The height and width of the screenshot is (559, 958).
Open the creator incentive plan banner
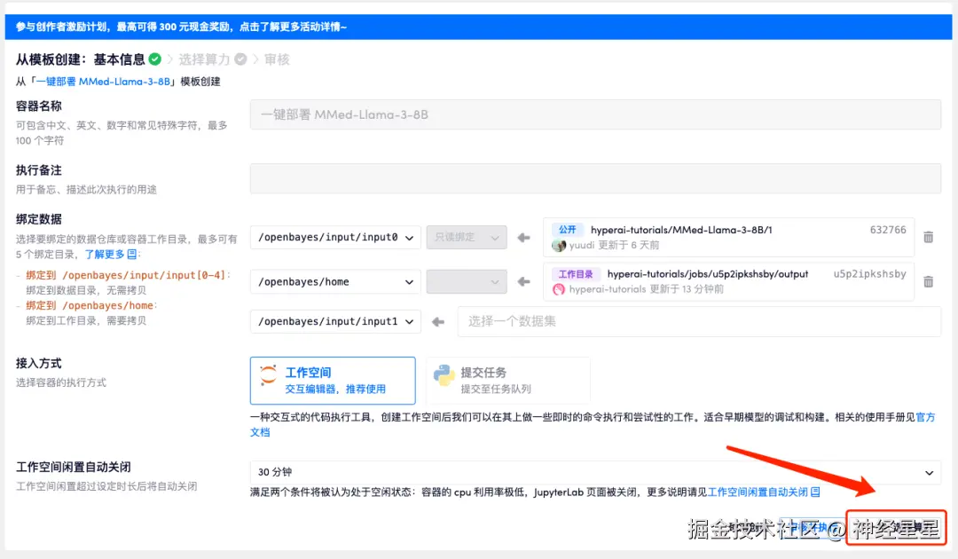tap(478, 27)
